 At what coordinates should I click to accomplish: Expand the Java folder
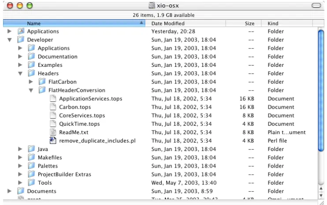point(20,149)
